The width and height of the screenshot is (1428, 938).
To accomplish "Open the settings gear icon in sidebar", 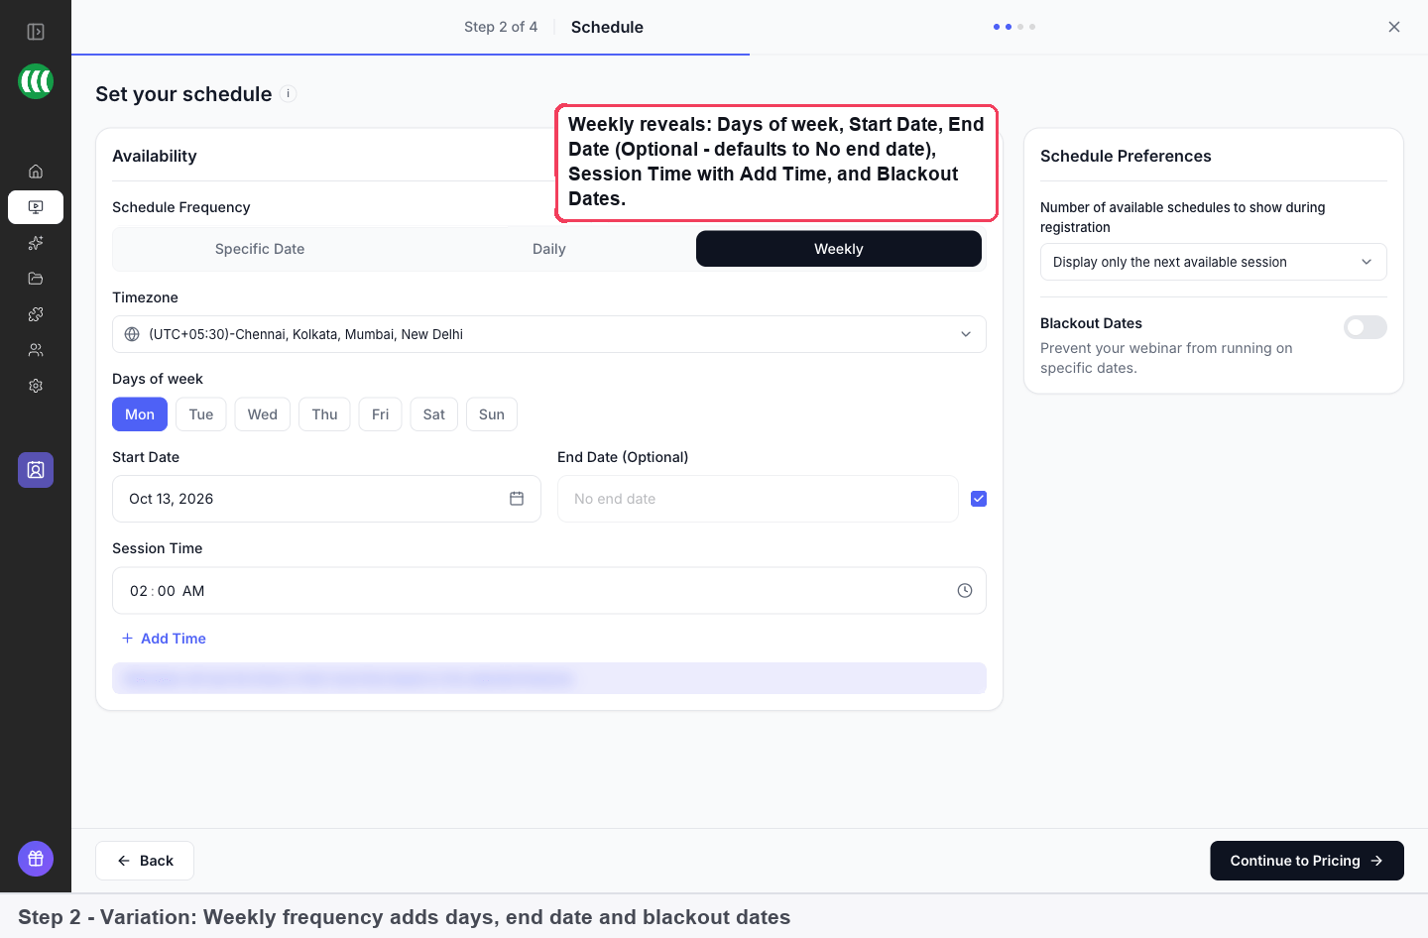I will click(x=36, y=386).
